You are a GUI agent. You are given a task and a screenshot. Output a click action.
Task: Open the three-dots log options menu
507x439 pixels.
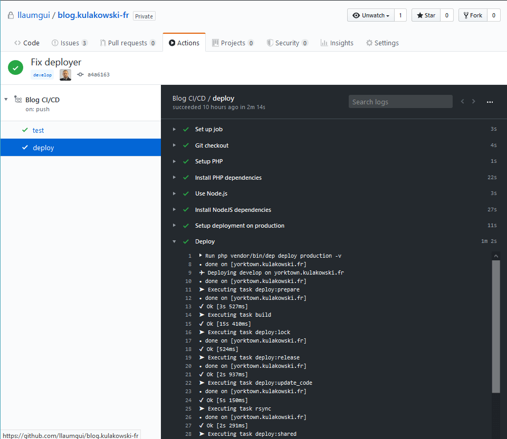point(490,102)
